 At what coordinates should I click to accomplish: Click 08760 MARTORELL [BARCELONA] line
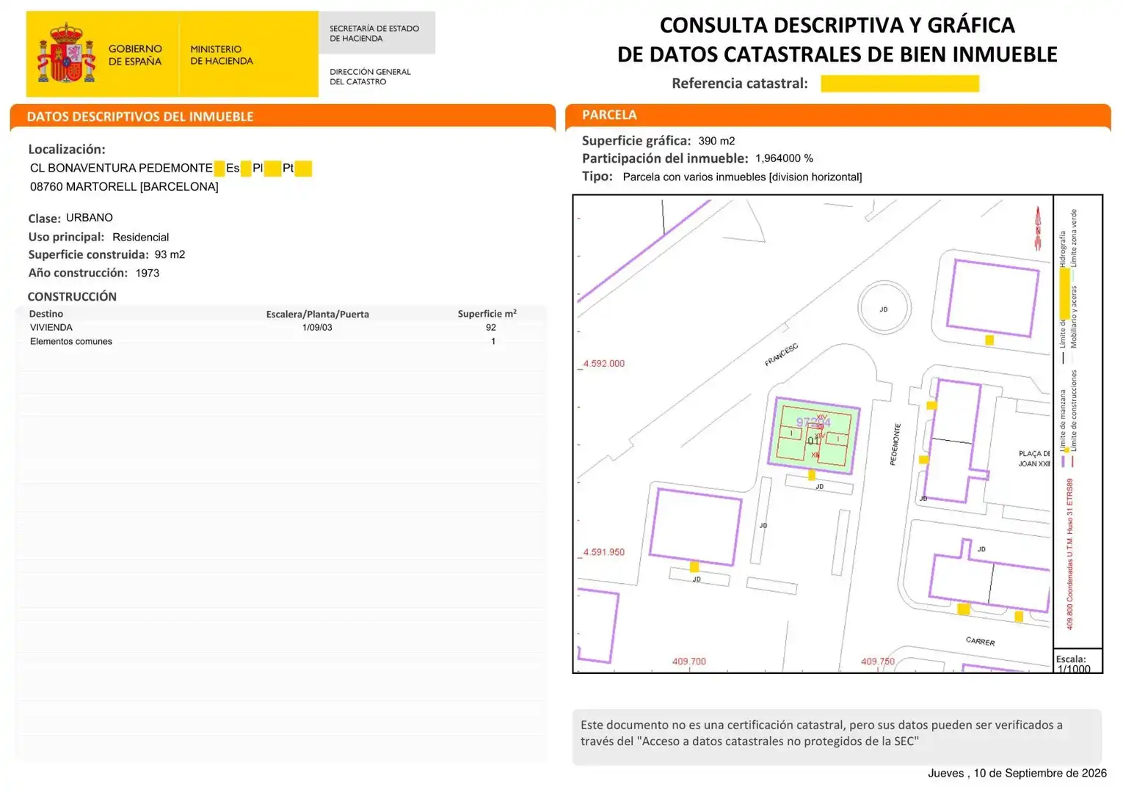[124, 186]
